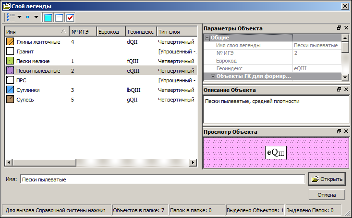The width and height of the screenshot is (352, 218).
Task: Click the ПРС layer icon
Action: point(10,80)
